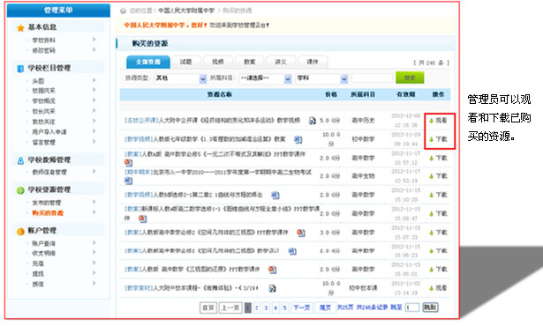Screen dimensions: 543x326
Task: Click the 上一页 pagination button
Action: [x=230, y=307]
